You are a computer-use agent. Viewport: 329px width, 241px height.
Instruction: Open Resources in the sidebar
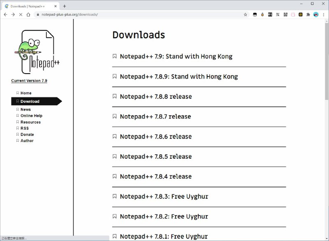click(30, 122)
